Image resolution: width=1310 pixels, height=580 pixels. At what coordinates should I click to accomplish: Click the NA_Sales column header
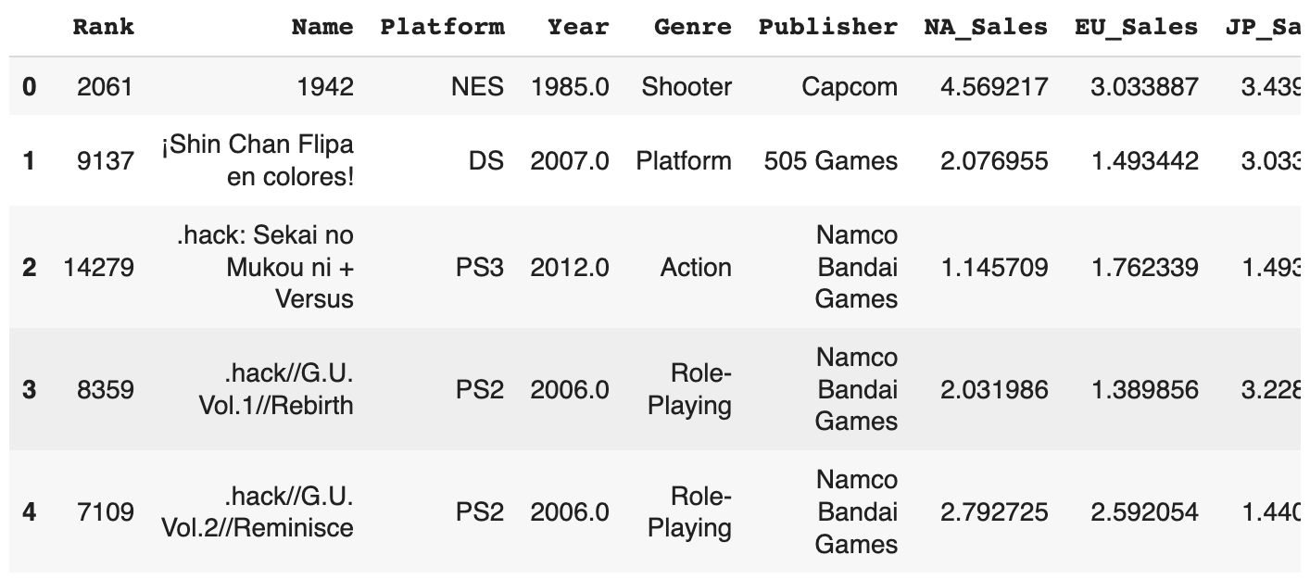click(986, 27)
